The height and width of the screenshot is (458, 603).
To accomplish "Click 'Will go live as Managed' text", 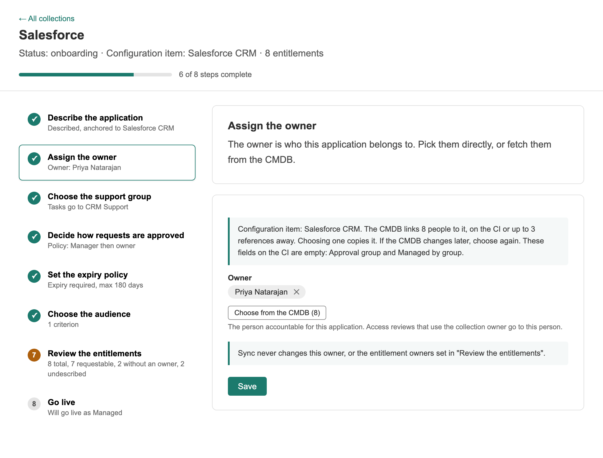I will 85,413.
